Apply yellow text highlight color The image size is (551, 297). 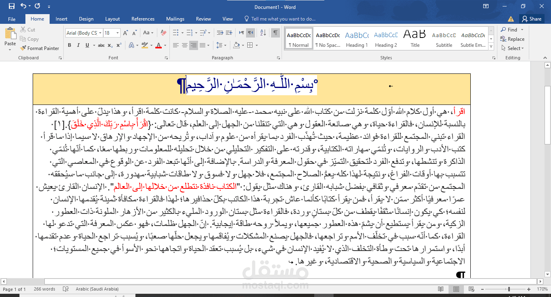coord(145,45)
